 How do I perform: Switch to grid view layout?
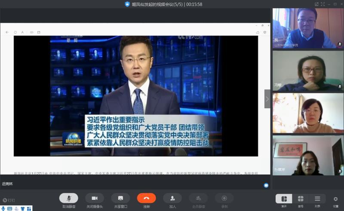click(301, 199)
